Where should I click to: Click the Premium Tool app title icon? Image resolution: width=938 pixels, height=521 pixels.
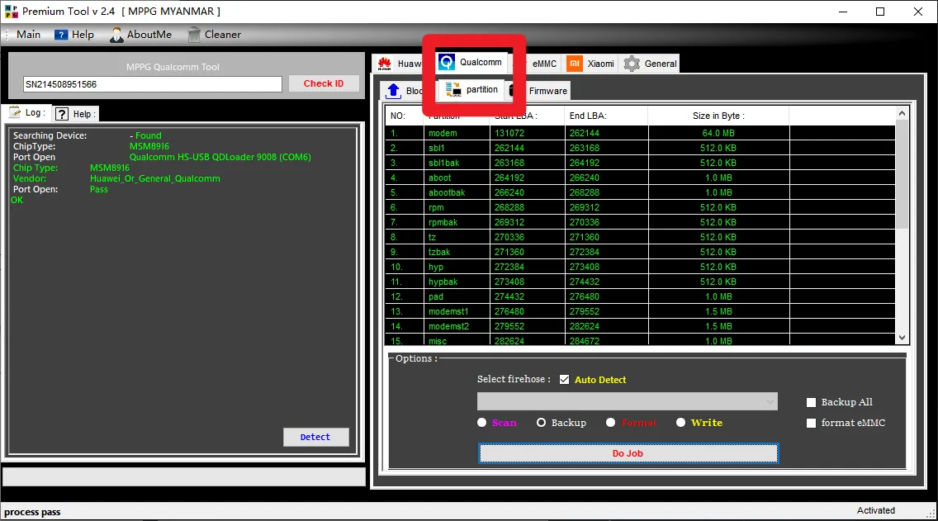[12, 12]
